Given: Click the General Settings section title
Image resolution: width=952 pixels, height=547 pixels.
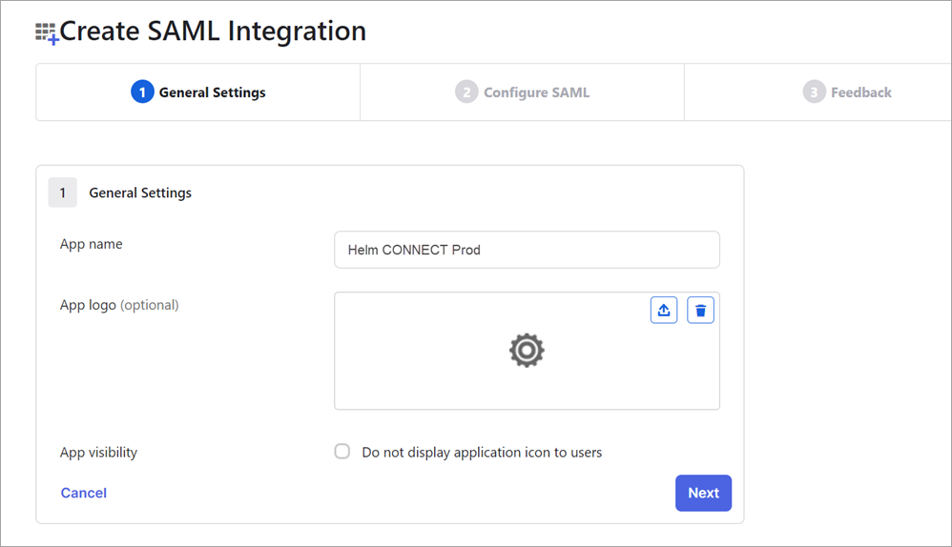Looking at the screenshot, I should (x=140, y=192).
